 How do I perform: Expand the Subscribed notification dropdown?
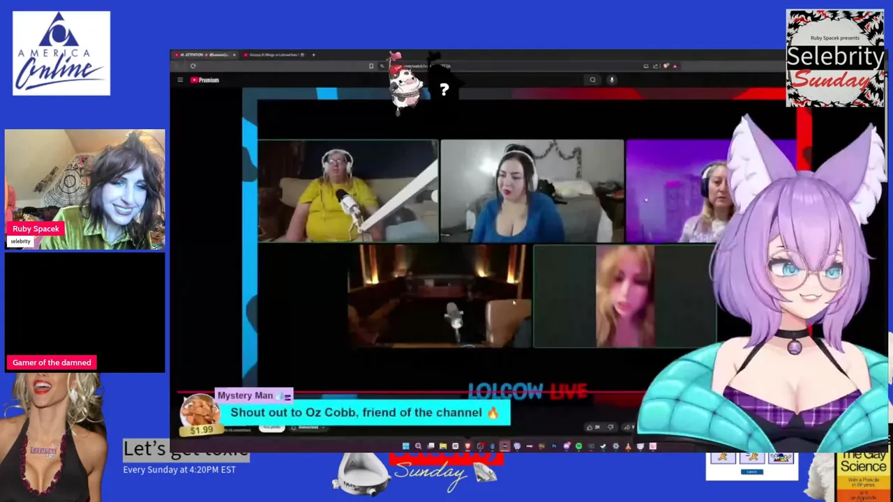tap(309, 427)
